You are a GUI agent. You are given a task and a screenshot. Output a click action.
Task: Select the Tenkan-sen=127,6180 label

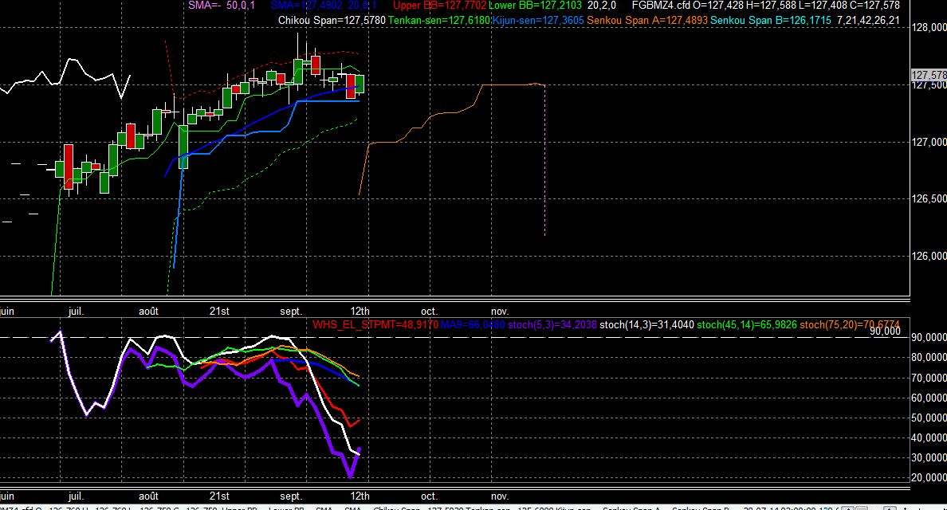(x=439, y=21)
